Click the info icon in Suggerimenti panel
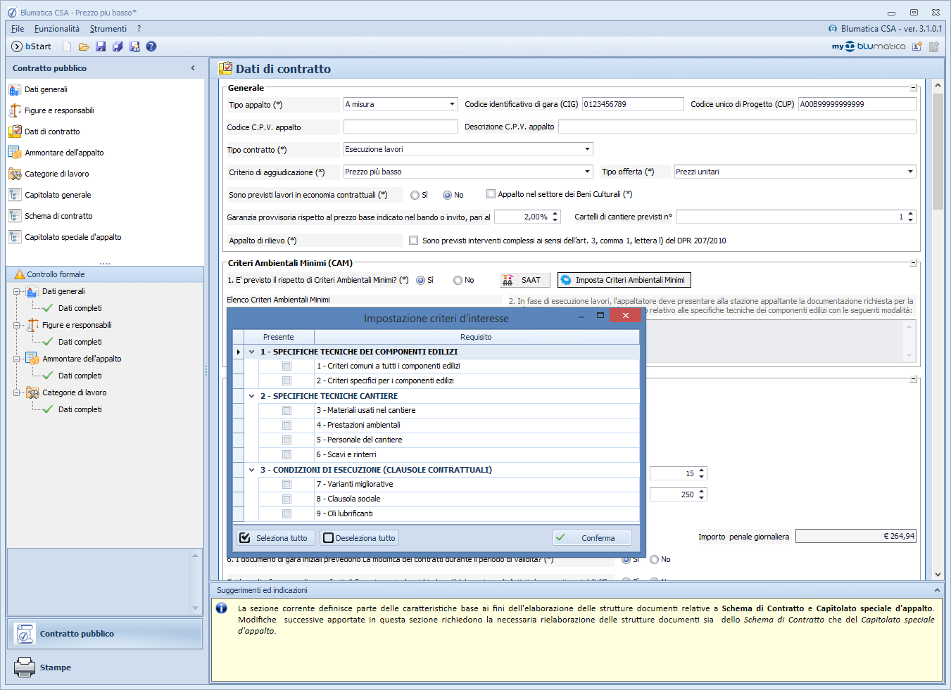The height and width of the screenshot is (690, 951). coord(222,608)
